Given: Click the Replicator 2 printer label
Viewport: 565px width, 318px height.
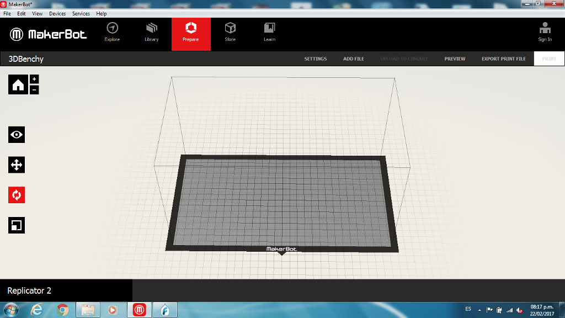Looking at the screenshot, I should pos(29,290).
